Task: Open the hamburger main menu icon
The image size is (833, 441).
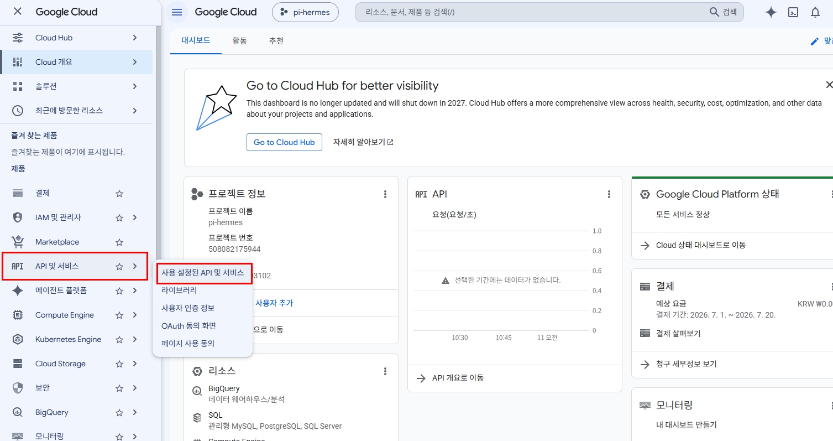Action: (176, 12)
